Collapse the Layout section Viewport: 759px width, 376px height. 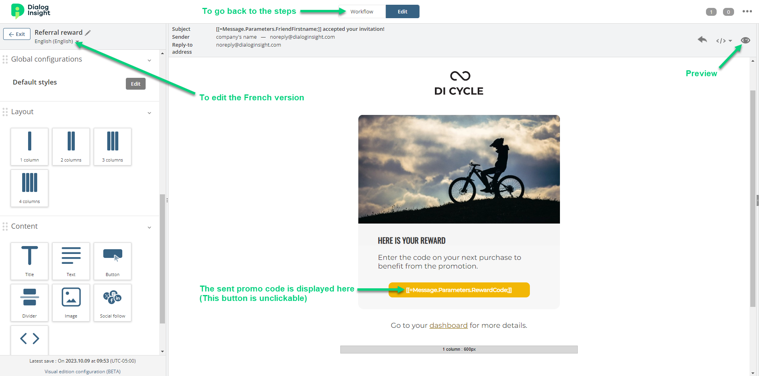tap(149, 113)
